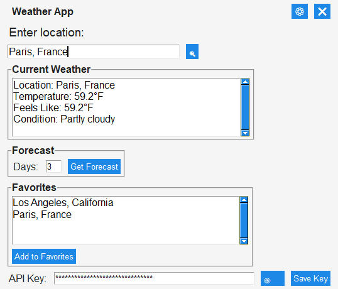Click the search magnifier icon button

(192, 52)
